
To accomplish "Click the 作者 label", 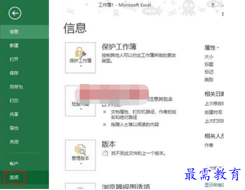I will (209, 145).
